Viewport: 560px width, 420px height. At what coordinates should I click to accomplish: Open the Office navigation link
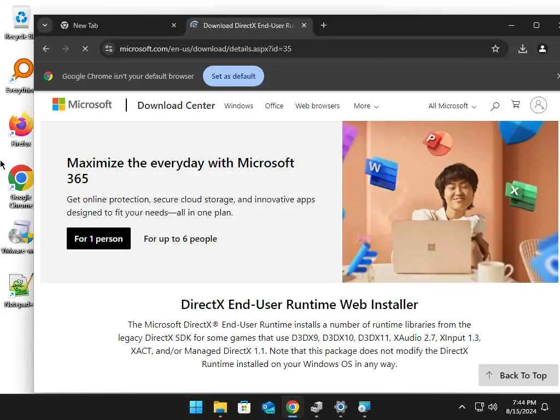(274, 106)
